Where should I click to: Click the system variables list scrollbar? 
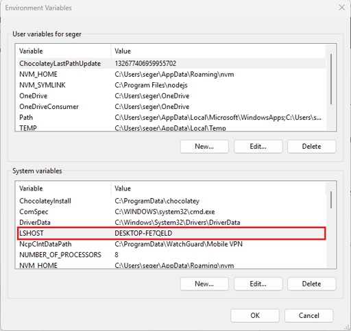331,225
